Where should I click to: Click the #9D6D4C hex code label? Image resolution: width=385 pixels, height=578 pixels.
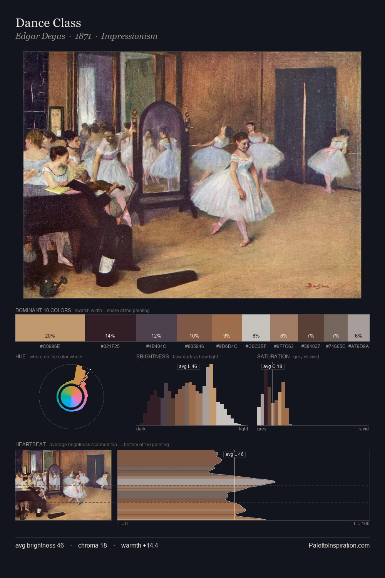pos(227,346)
